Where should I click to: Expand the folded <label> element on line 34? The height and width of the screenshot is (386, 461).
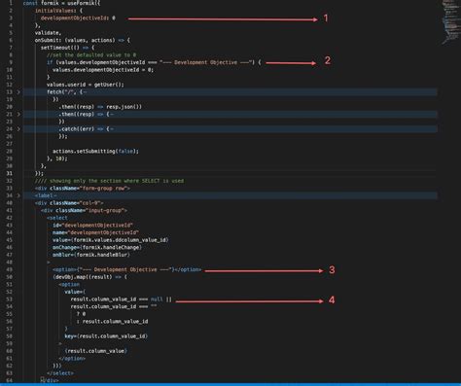point(18,195)
